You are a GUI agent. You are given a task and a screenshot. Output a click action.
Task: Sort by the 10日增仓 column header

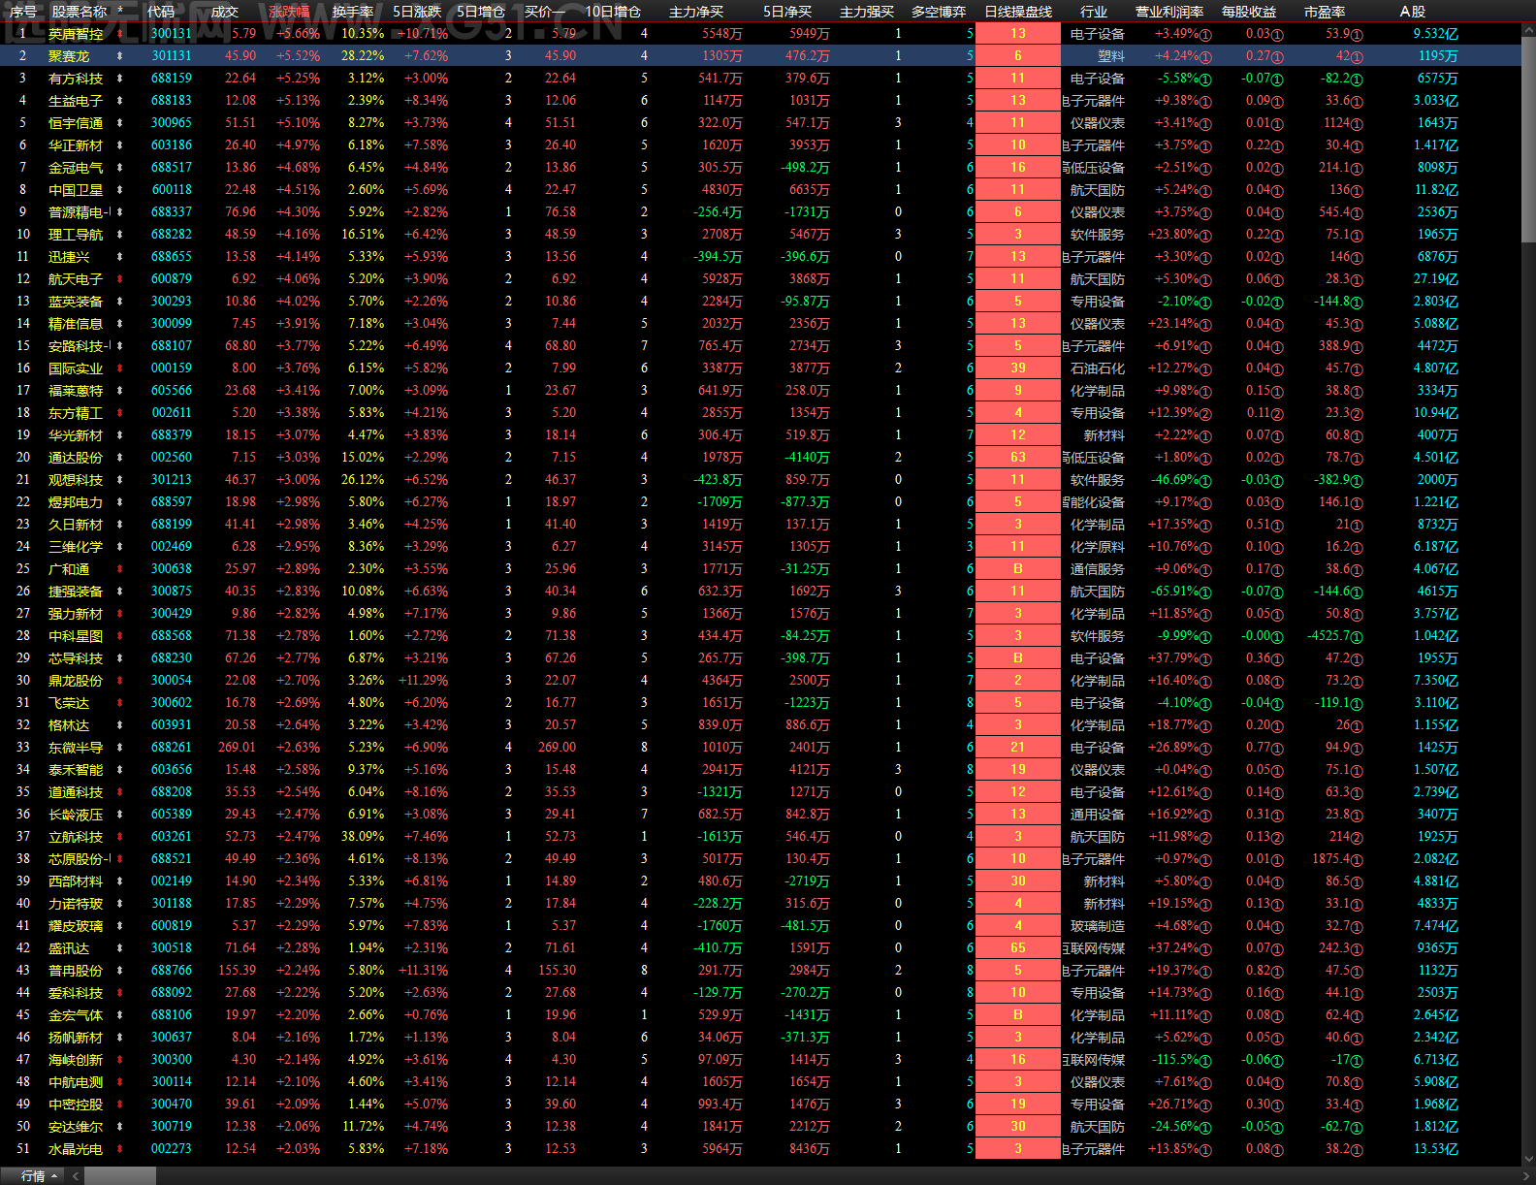pos(613,12)
